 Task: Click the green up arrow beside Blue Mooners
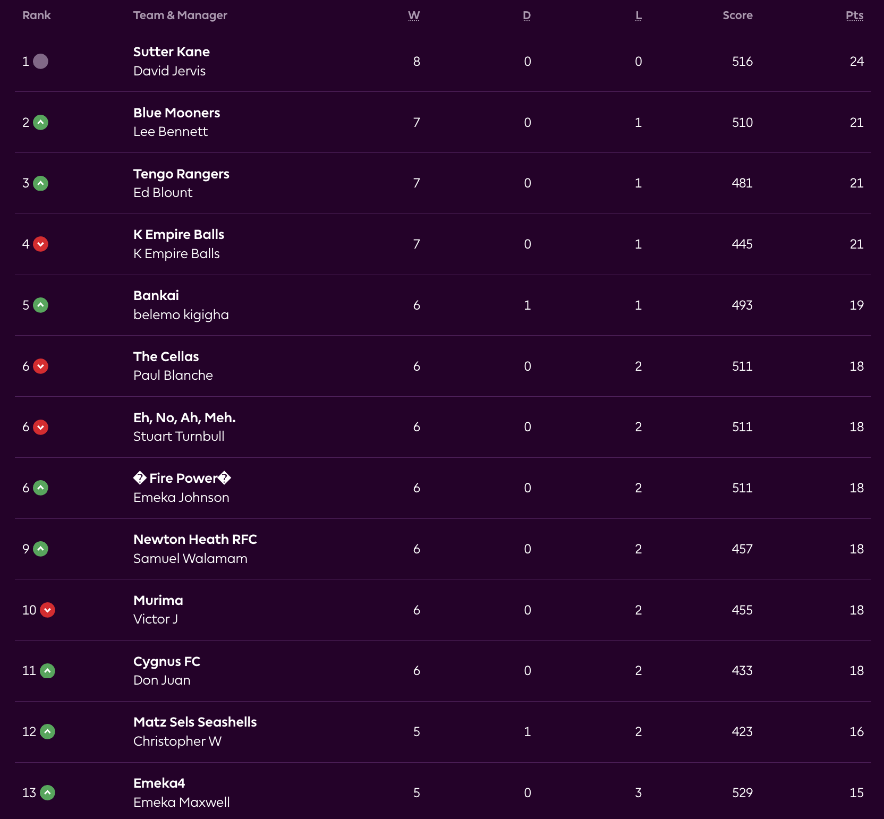point(40,123)
